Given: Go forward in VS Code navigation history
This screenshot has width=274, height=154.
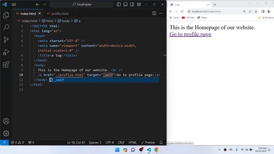Looking at the screenshot, I should [44, 4].
